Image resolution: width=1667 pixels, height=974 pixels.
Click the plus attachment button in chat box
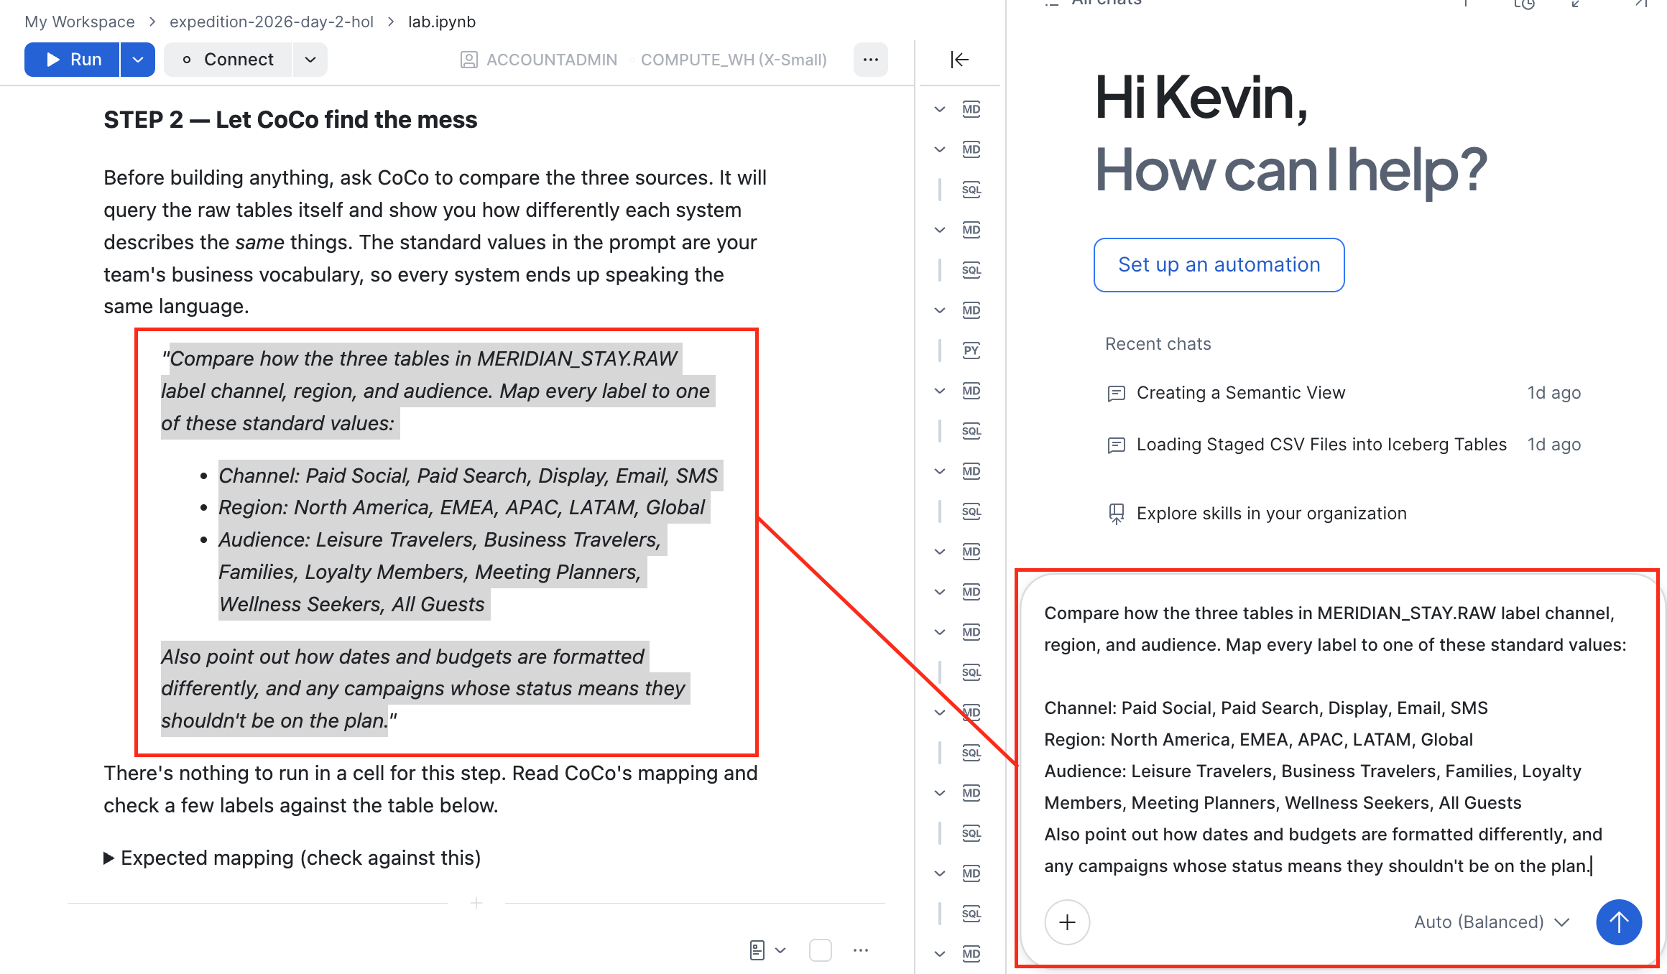pos(1067,922)
